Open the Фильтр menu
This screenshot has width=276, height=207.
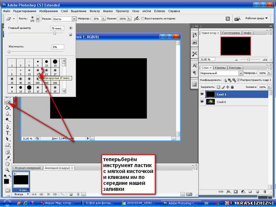tap(95, 11)
